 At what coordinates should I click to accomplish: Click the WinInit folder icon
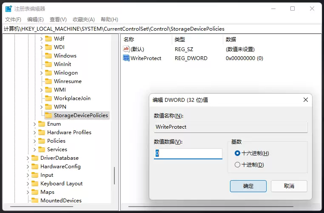pyautogui.click(x=48, y=64)
